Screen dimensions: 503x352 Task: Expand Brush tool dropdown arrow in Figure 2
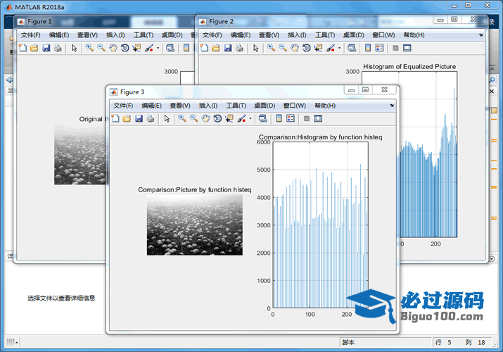click(340, 48)
